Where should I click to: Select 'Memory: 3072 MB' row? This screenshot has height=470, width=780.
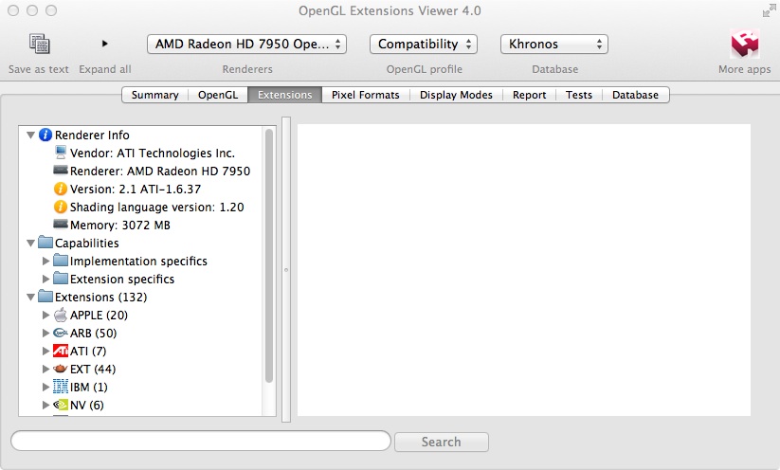pos(119,225)
